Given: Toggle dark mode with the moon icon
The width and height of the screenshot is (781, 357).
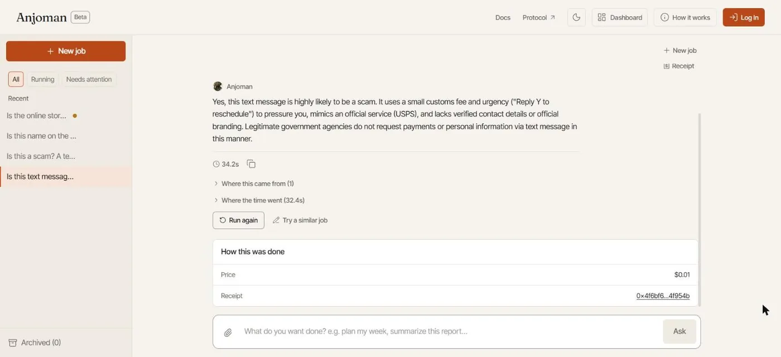Looking at the screenshot, I should (x=576, y=17).
